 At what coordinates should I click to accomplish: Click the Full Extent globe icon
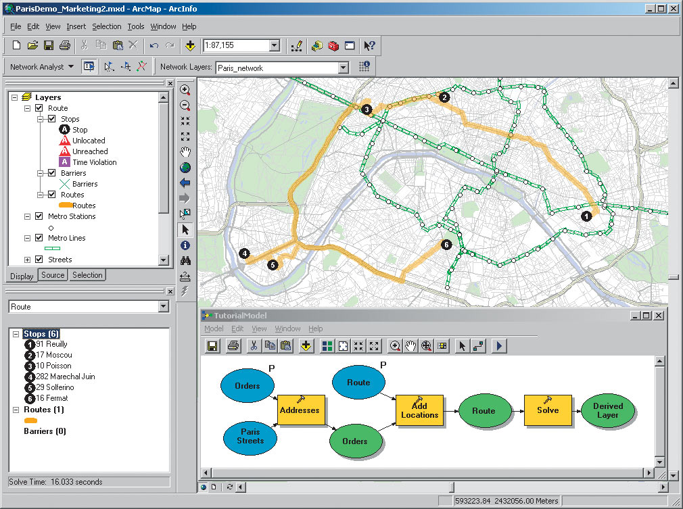[185, 168]
